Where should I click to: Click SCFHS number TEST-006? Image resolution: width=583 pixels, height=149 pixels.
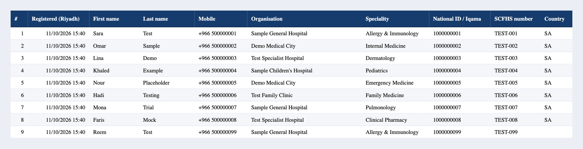tap(506, 95)
